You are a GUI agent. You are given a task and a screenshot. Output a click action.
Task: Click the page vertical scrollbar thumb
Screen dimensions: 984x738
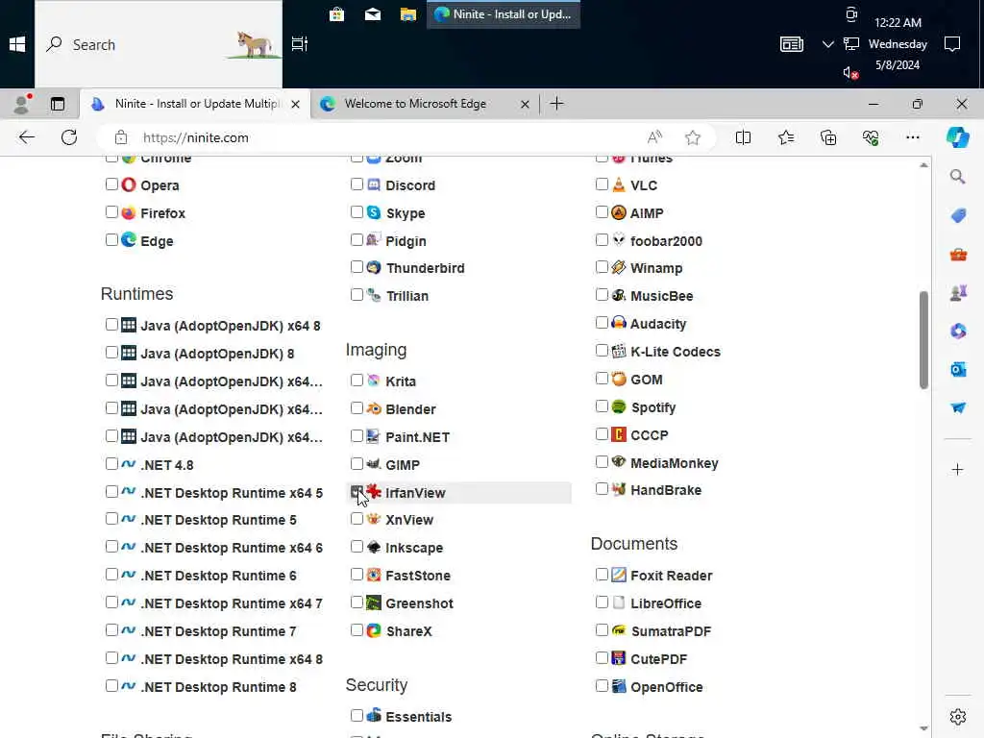(x=923, y=340)
